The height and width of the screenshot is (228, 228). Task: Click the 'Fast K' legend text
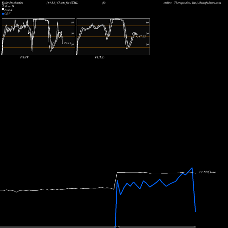[9, 10]
